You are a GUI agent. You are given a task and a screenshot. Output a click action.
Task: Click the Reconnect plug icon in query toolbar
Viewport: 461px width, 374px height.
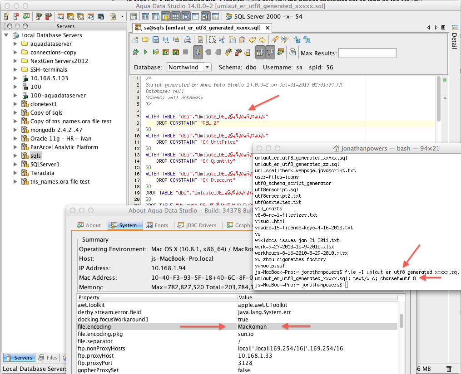tap(228, 52)
